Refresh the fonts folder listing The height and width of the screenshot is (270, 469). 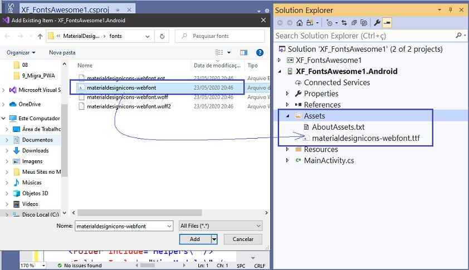pos(162,36)
